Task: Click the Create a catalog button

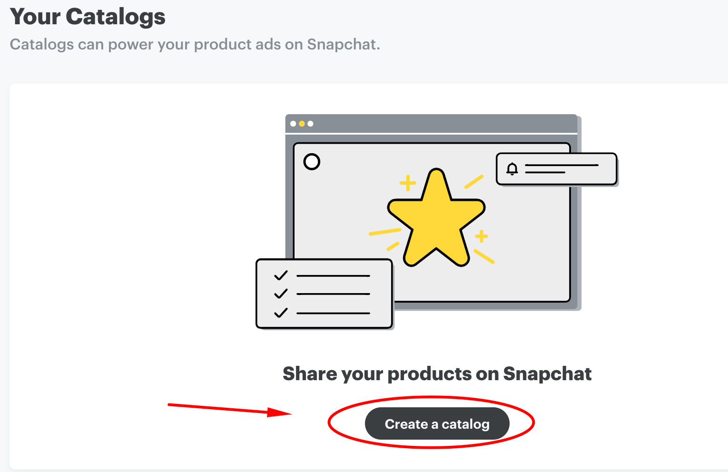Action: (437, 423)
